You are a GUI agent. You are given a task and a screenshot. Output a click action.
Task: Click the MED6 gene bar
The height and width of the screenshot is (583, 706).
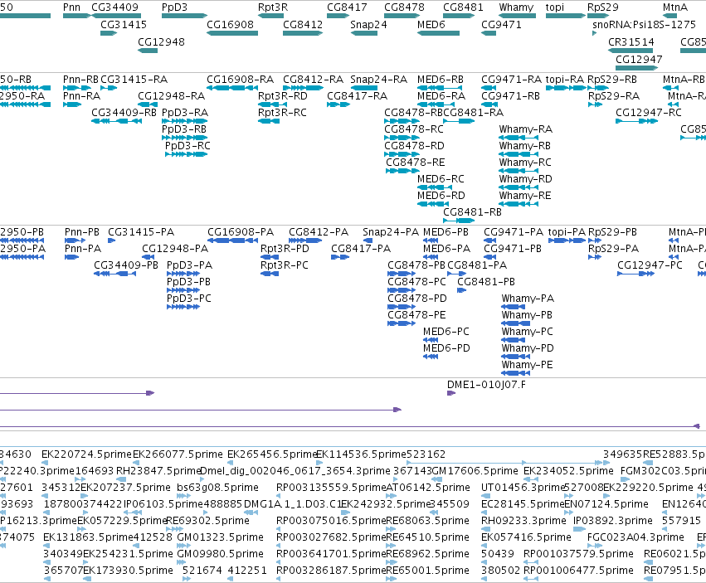pos(438,33)
